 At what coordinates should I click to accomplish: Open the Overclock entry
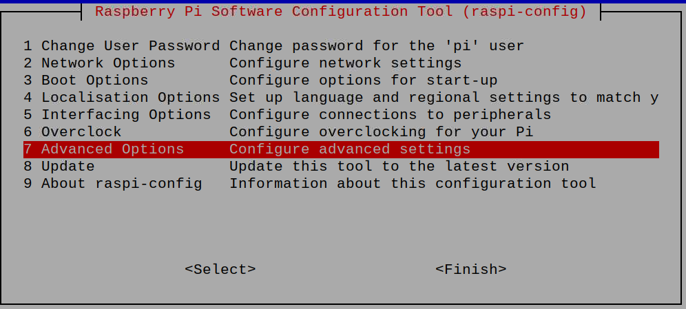pos(341,132)
